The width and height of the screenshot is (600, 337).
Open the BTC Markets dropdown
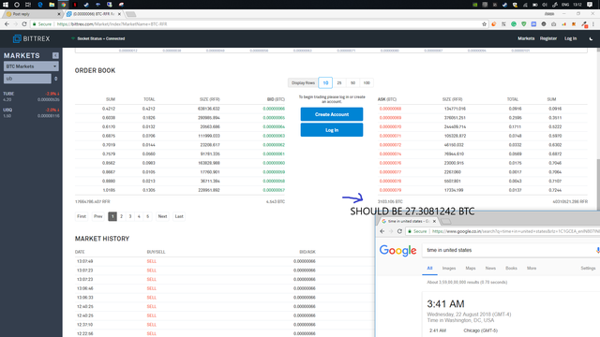point(31,66)
